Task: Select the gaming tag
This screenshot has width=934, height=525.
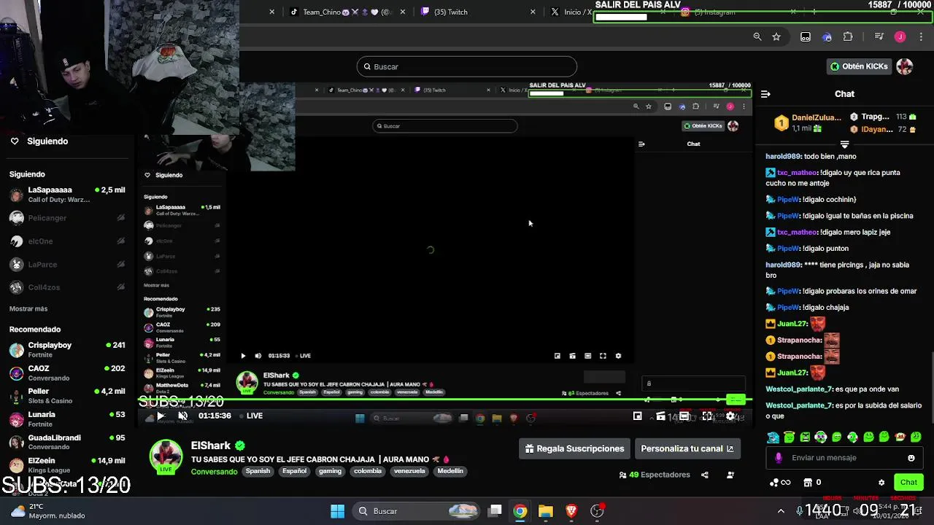Action: coord(330,471)
